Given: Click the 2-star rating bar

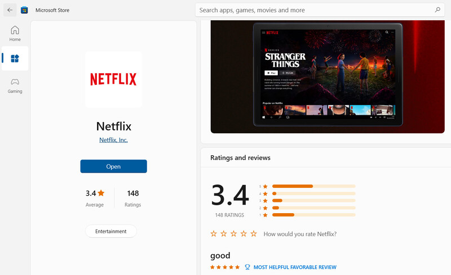Looking at the screenshot, I should click(x=314, y=208).
